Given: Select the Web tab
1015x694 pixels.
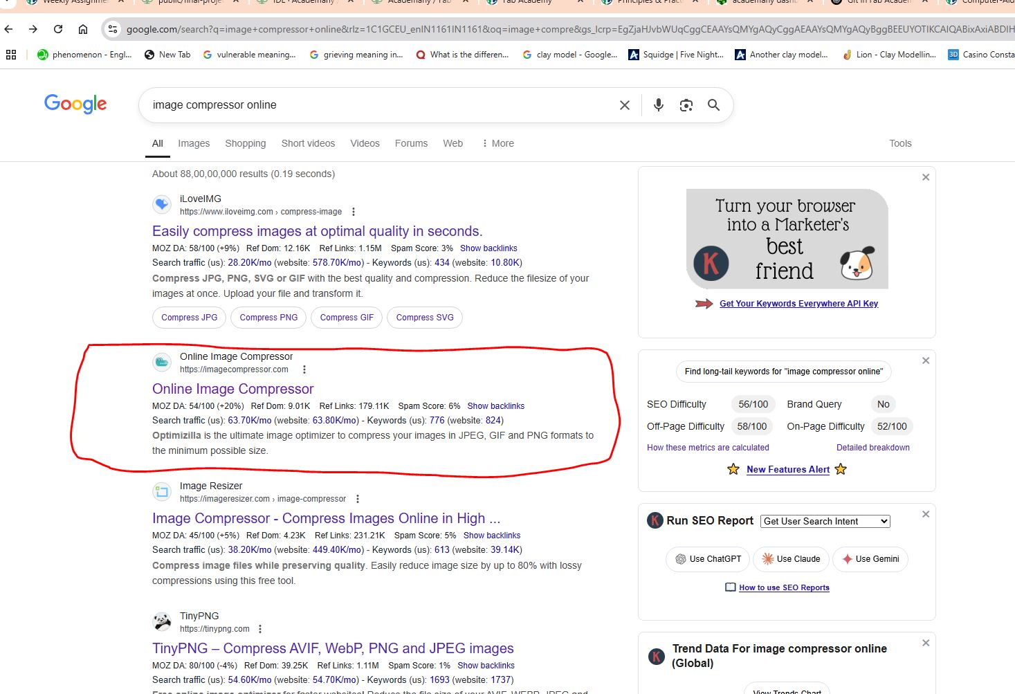Looking at the screenshot, I should coord(453,143).
